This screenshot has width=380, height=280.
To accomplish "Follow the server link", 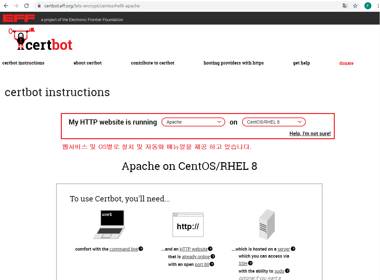I will coord(283,249).
